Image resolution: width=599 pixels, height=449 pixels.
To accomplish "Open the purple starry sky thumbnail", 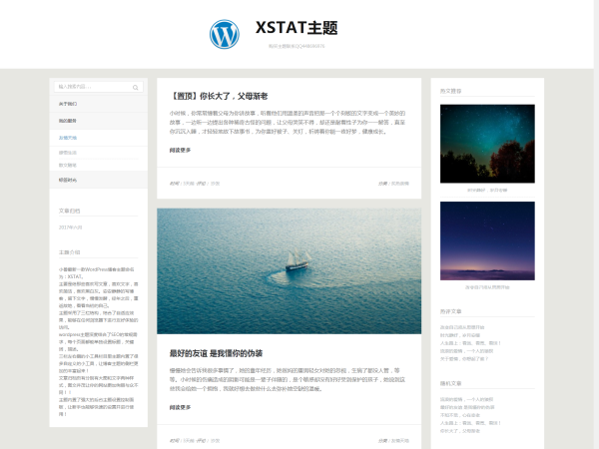I will [486, 240].
